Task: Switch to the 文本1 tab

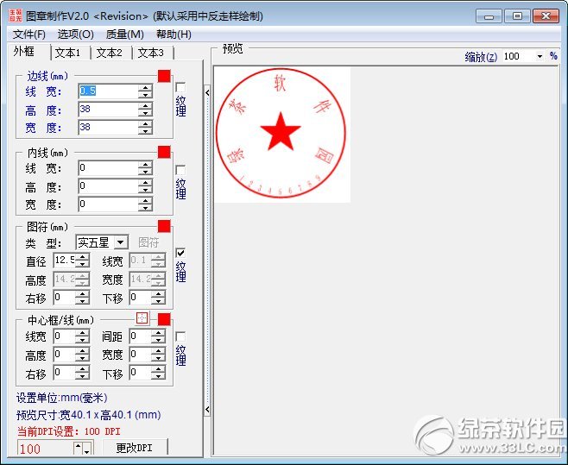Action: pos(67,53)
